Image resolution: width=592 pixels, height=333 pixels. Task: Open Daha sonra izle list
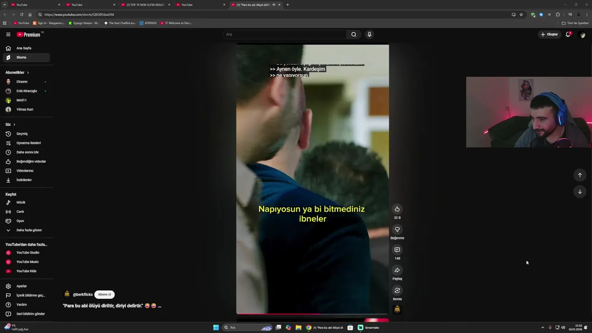click(26, 152)
